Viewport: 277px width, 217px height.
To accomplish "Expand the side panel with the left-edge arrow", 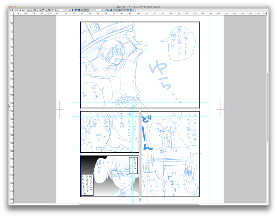I will pyautogui.click(x=9, y=107).
